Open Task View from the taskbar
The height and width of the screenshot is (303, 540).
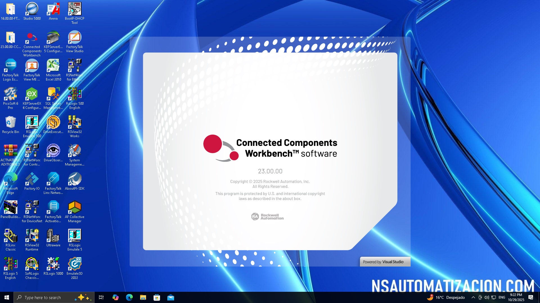click(x=101, y=297)
